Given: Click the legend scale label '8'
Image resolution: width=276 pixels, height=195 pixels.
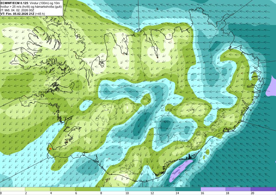Looking at the screenshot, I should tap(101, 193).
